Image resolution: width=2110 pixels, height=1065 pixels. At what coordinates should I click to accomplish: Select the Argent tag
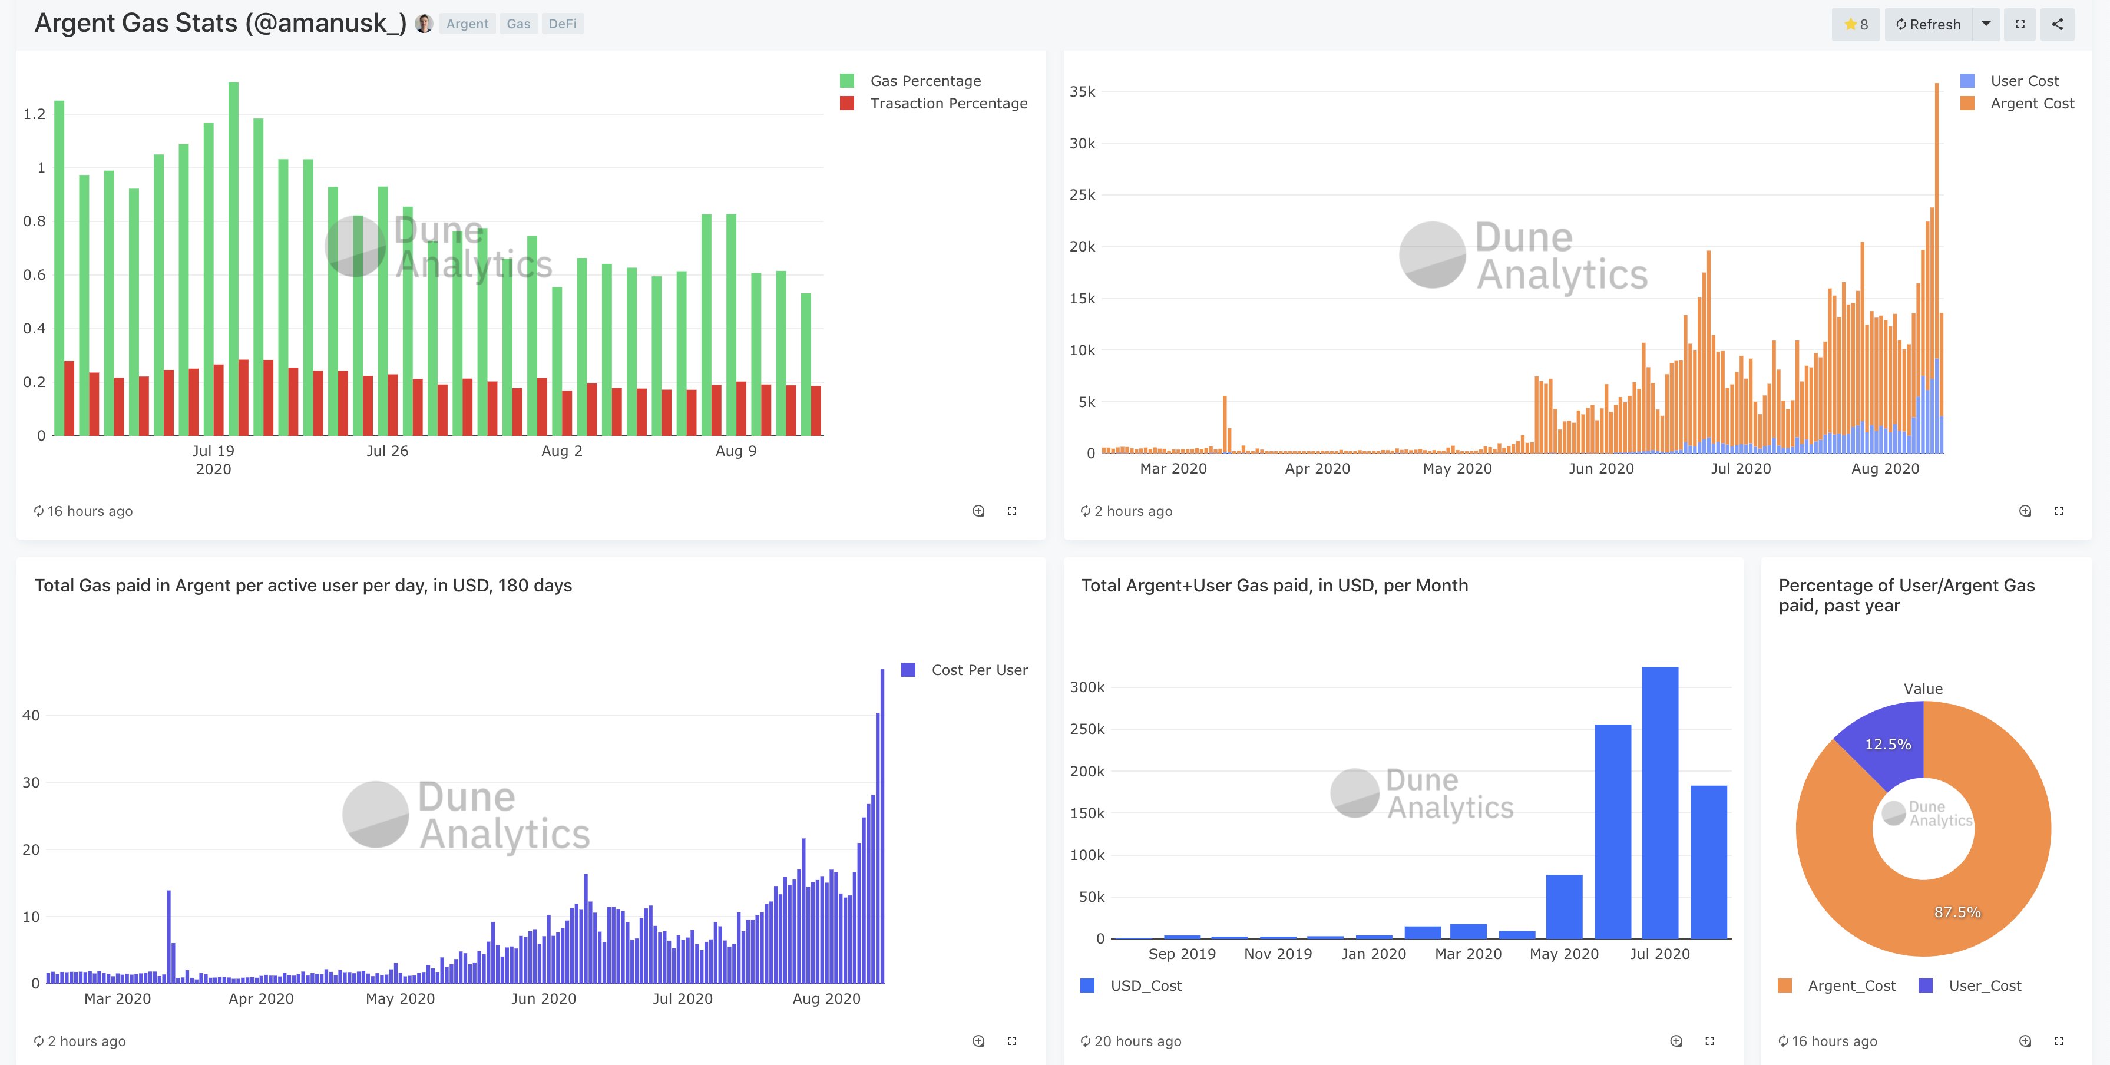point(467,24)
